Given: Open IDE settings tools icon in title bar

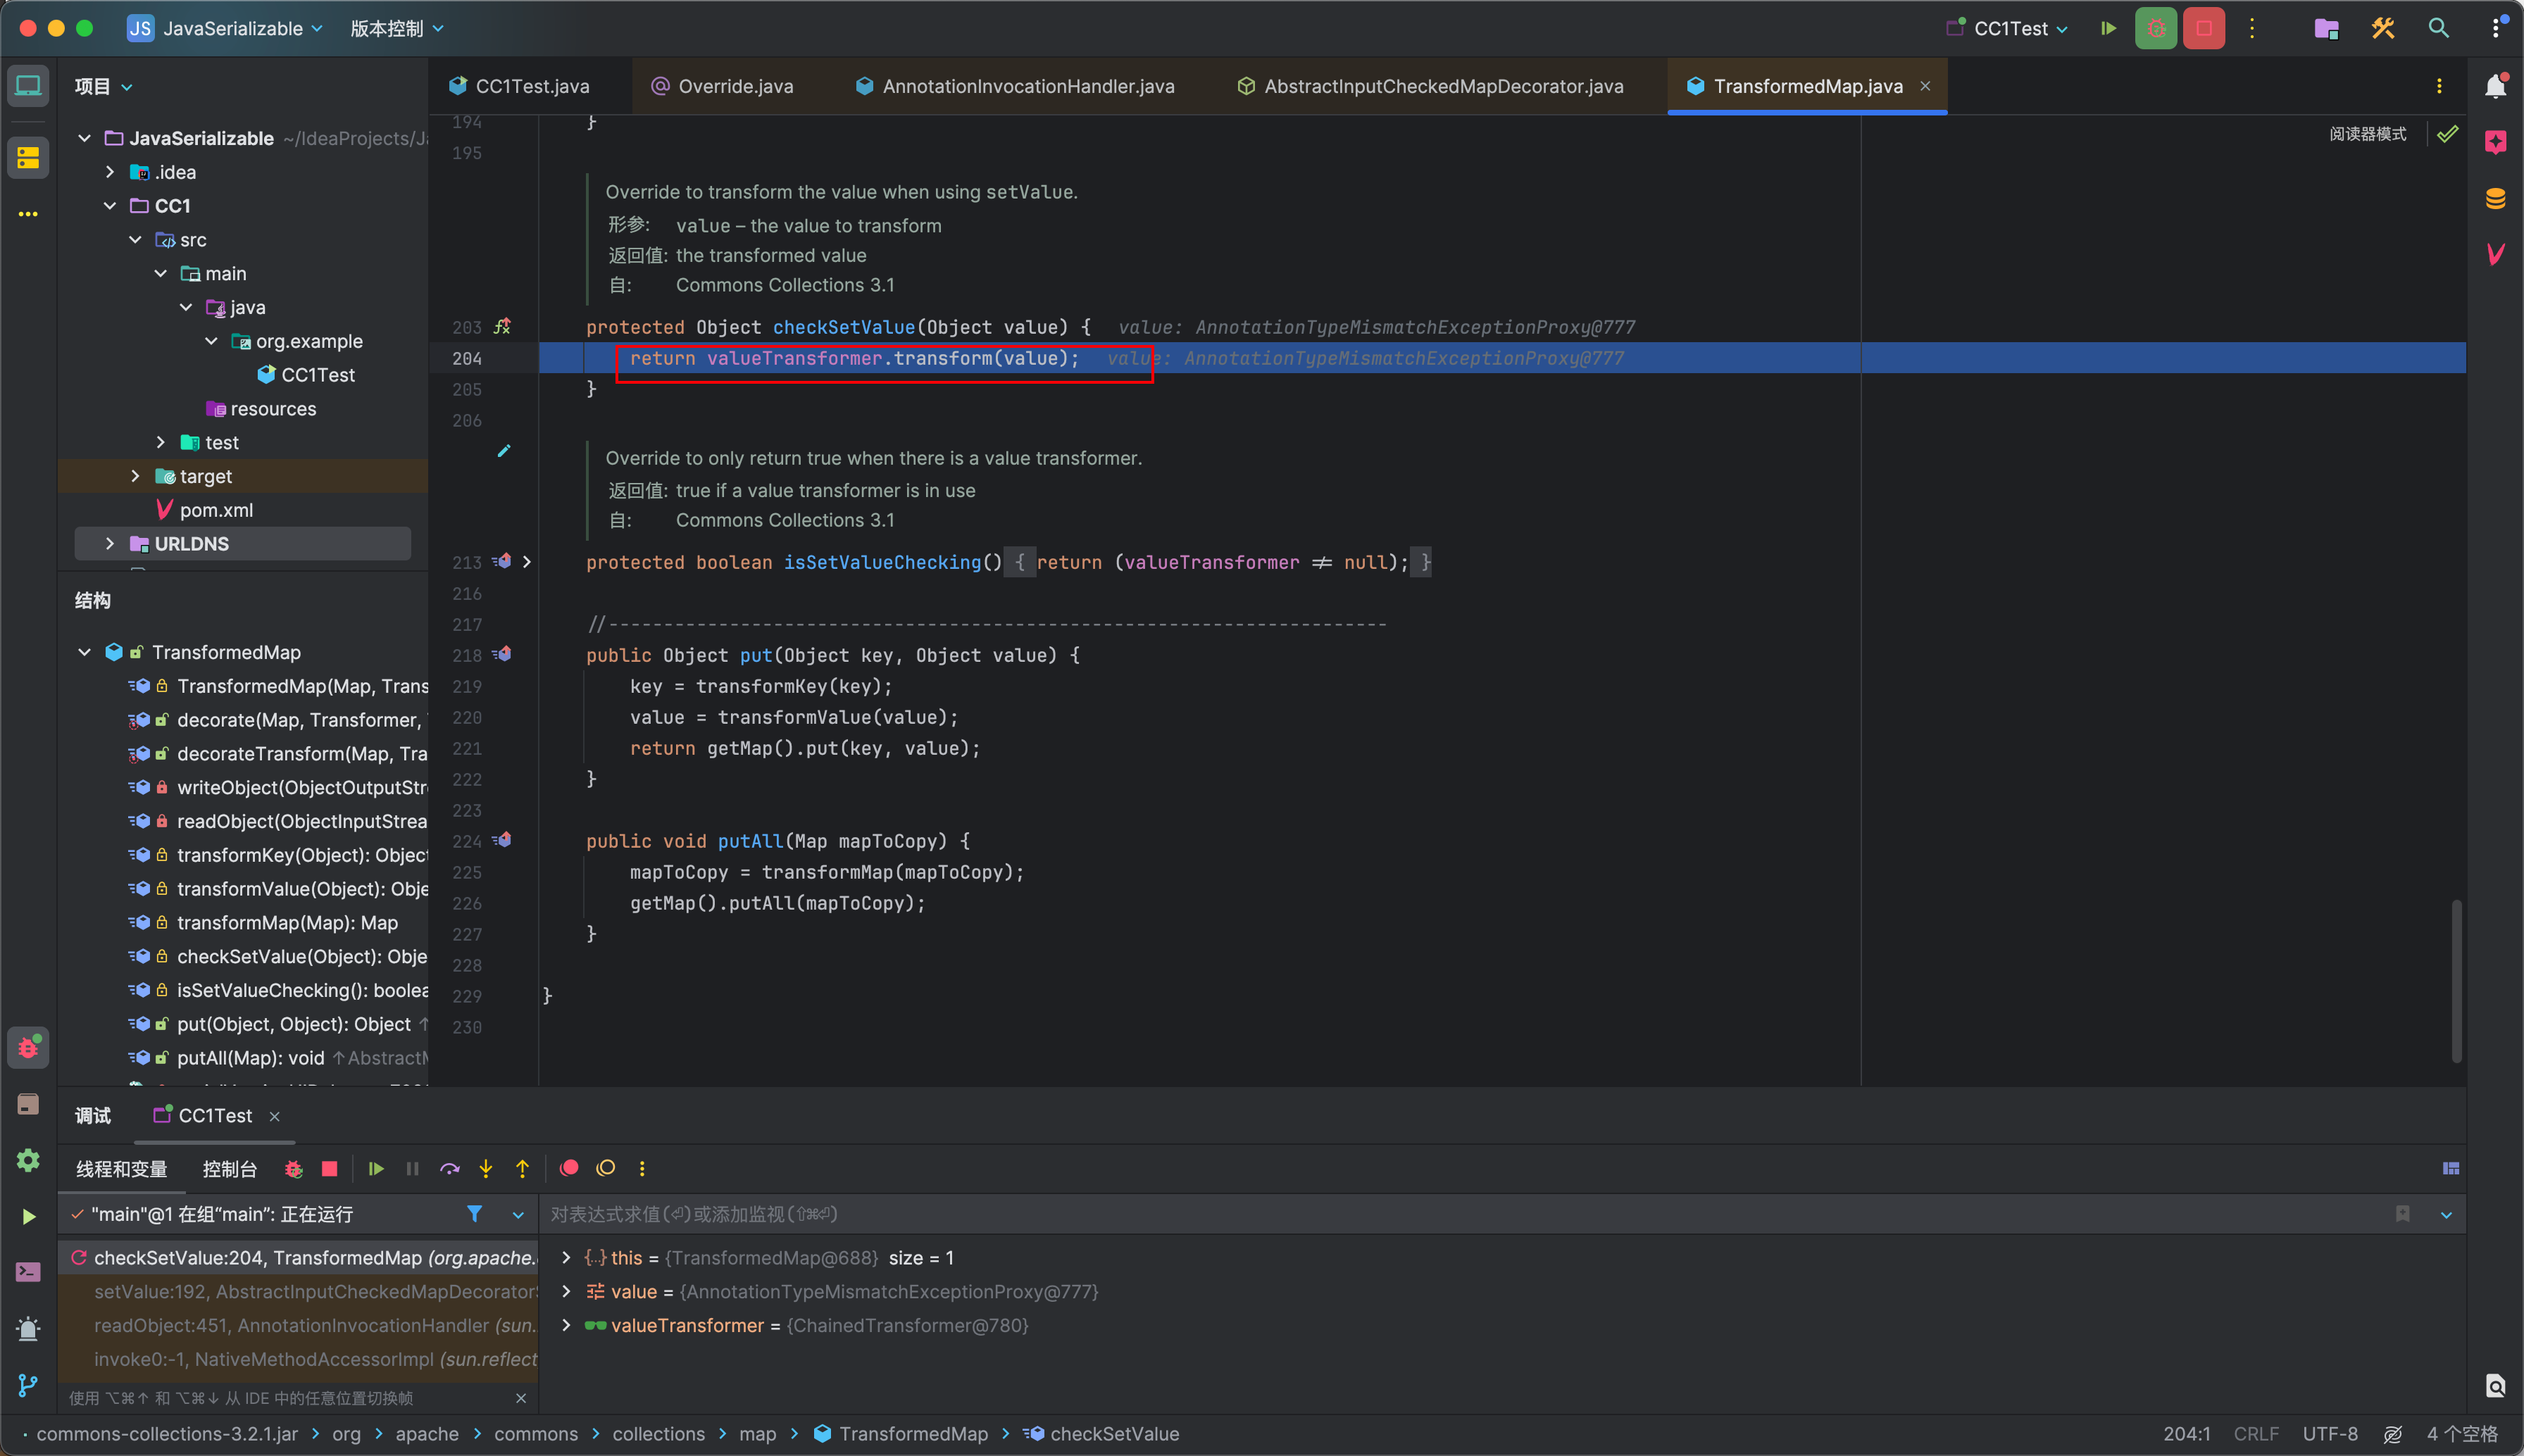Looking at the screenshot, I should 2383,28.
